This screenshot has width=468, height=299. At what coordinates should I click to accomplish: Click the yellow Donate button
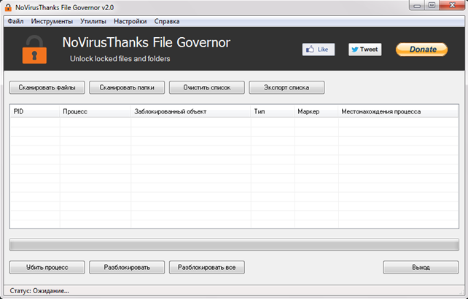(x=422, y=49)
